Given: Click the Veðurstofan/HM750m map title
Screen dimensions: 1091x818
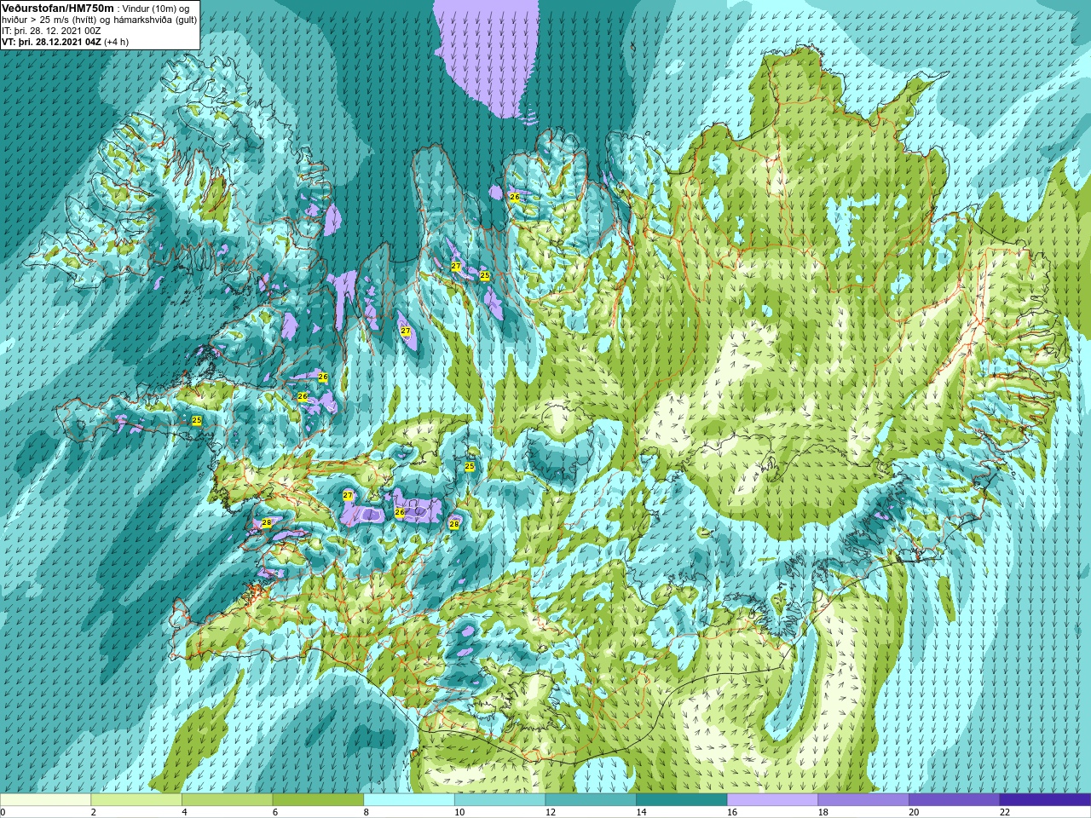Looking at the screenshot, I should 58,8.
